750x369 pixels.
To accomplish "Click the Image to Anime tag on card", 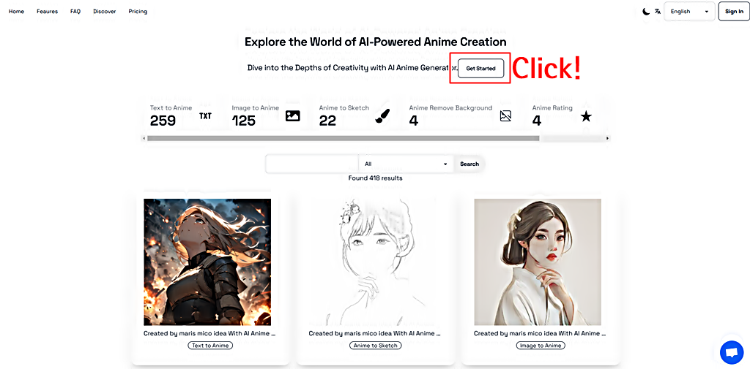I will (541, 345).
